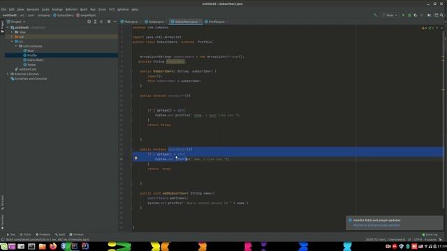Image resolution: width=447 pixels, height=251 pixels.
Task: Go to next highlighted error arrow
Action: (x=442, y=28)
